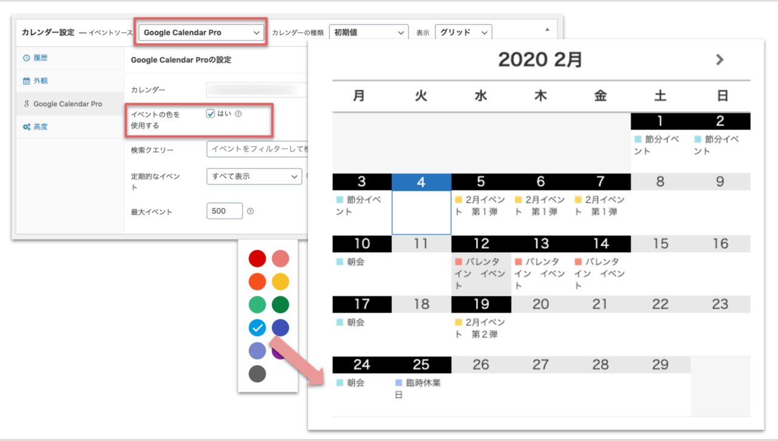Click the date header 15
The image size is (778, 441).
[660, 244]
